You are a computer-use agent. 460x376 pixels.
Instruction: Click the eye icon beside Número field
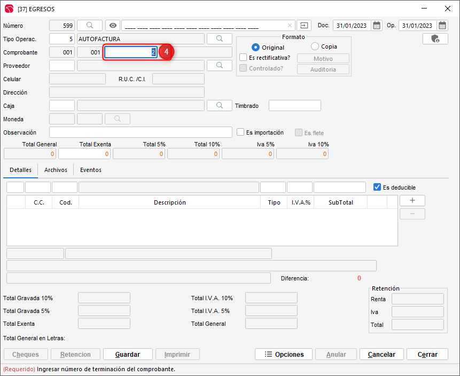(x=112, y=25)
